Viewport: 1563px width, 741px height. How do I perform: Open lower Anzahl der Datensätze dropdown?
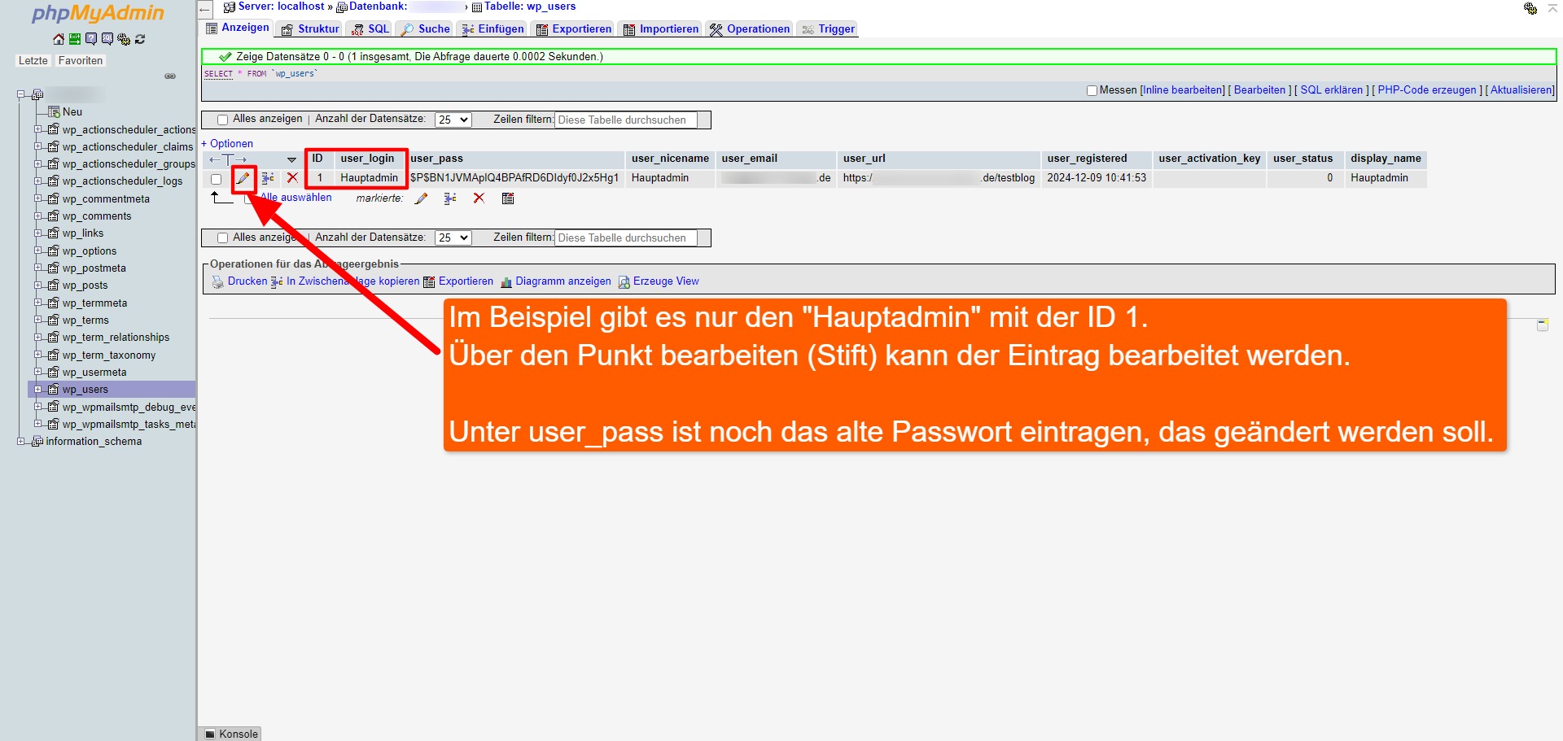click(x=453, y=238)
